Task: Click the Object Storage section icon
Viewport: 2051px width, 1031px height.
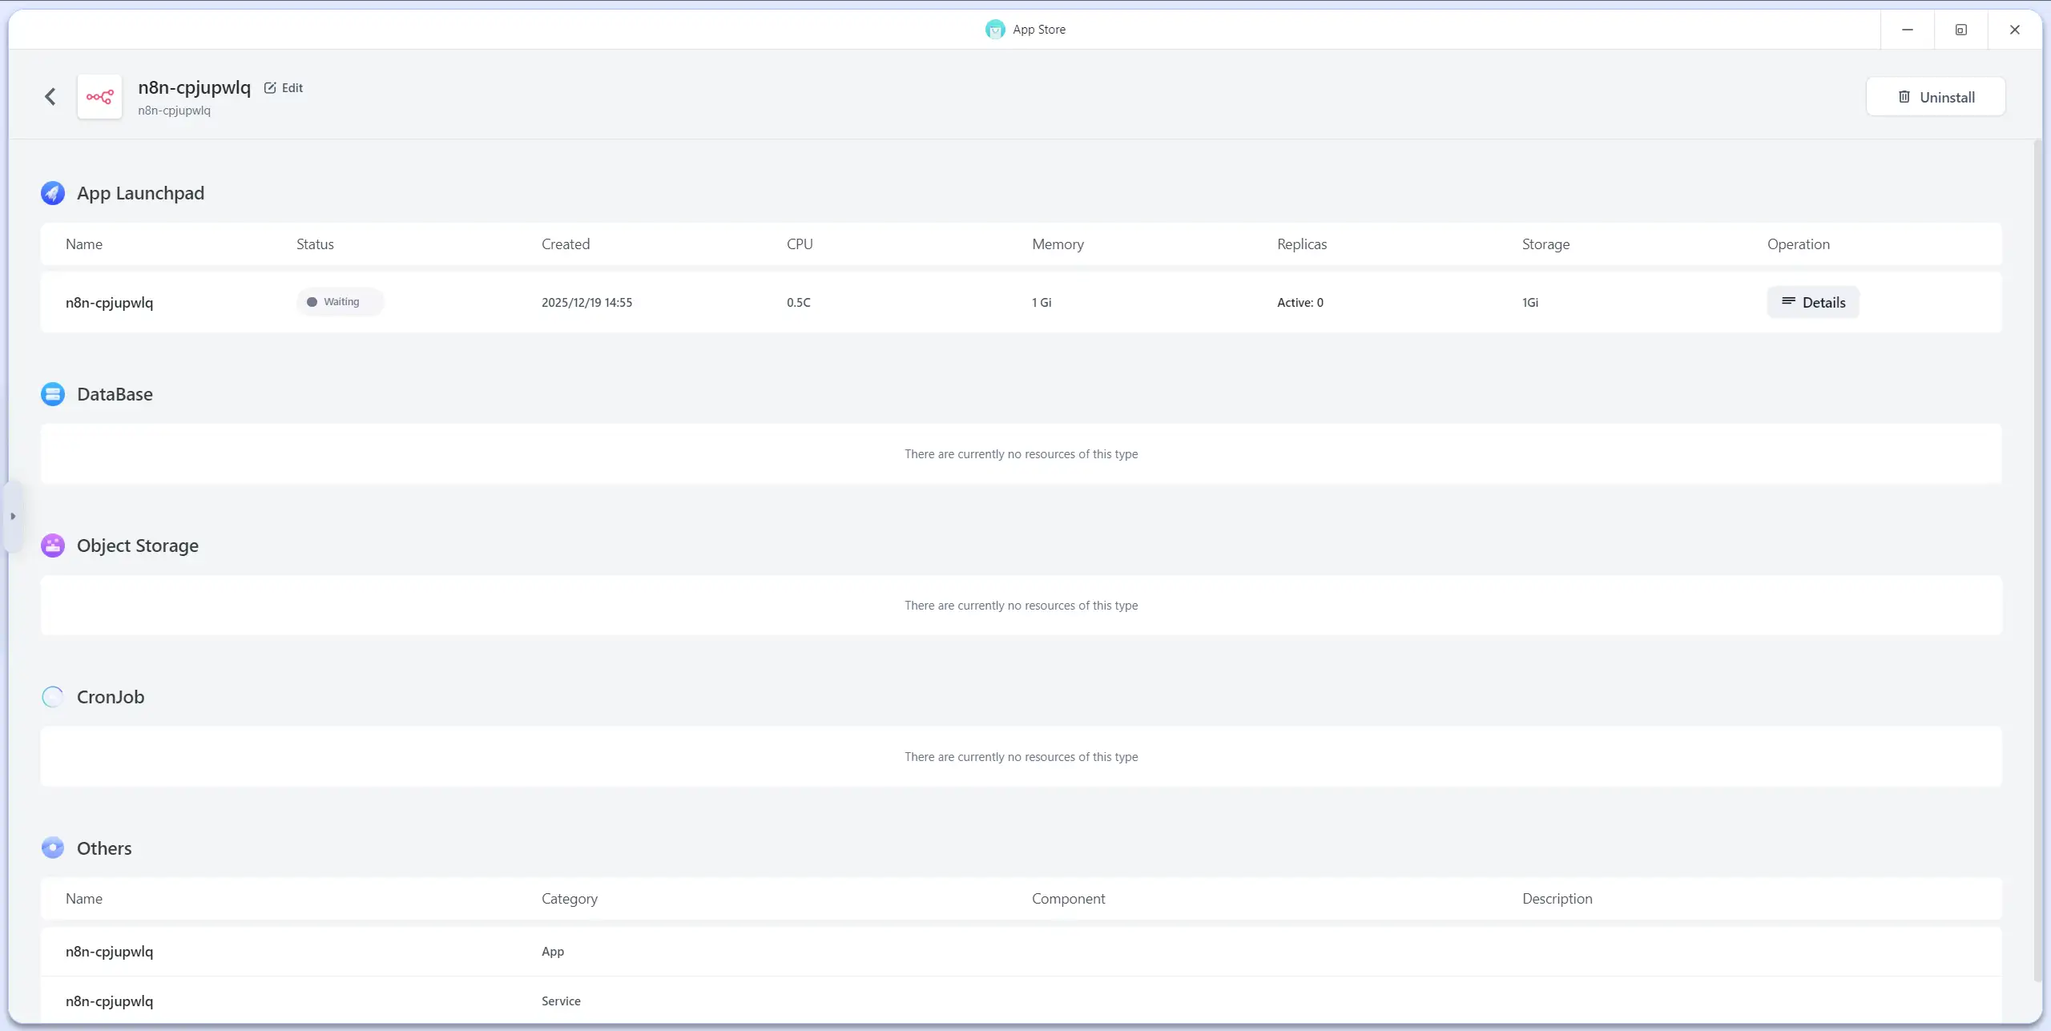Action: (53, 546)
